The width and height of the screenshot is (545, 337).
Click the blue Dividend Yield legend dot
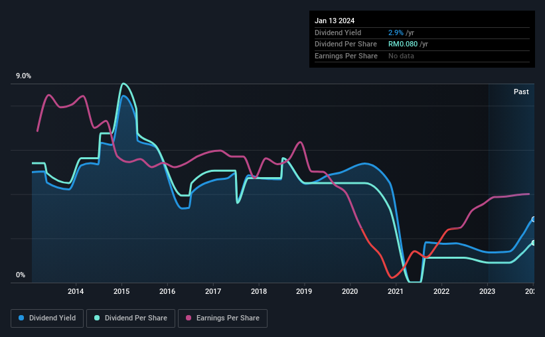(21, 318)
